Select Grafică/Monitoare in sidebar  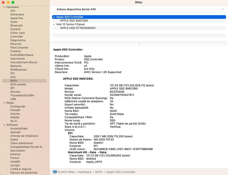tap(22, 55)
